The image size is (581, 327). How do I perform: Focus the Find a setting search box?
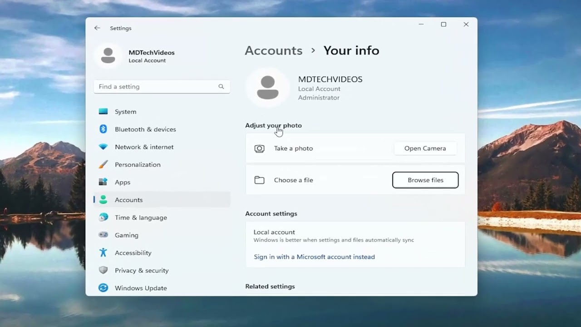pos(162,86)
